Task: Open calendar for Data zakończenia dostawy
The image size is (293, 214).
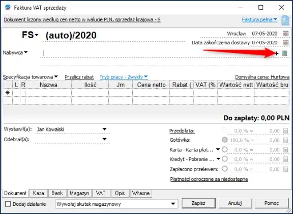Action: pos(285,43)
